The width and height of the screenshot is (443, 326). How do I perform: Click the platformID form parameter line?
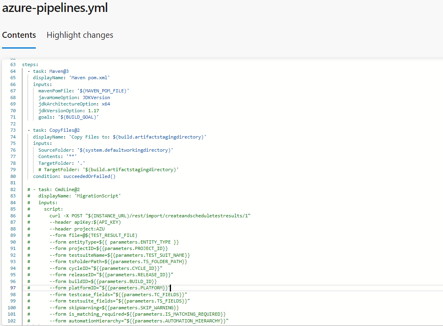[x=119, y=287]
